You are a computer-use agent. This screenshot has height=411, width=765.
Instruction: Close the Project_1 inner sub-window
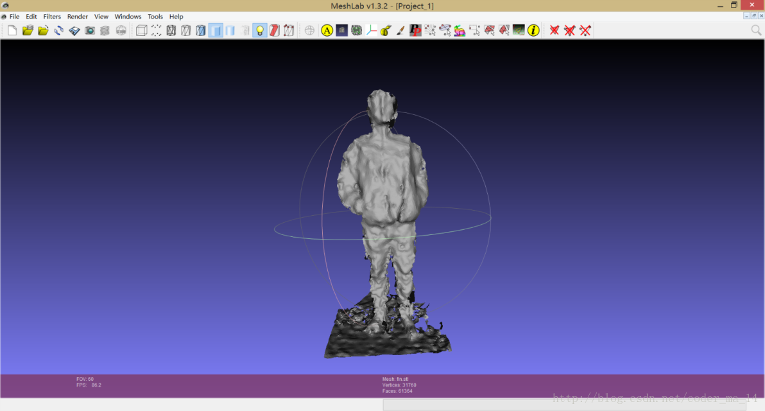761,15
